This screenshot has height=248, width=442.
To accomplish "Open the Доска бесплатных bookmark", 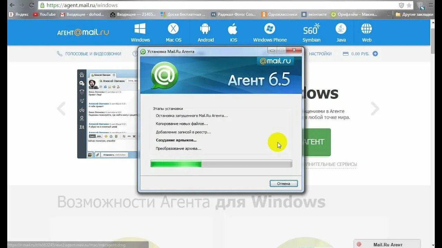I will [183, 14].
